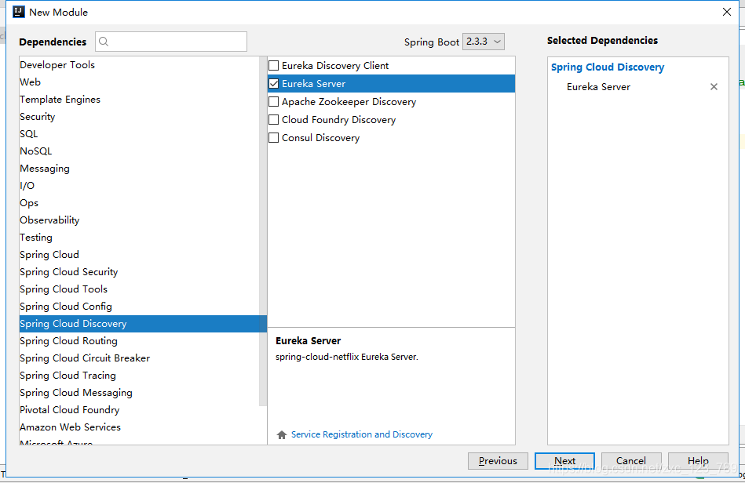
Task: Select Spring Cloud Tools category
Action: coord(140,289)
